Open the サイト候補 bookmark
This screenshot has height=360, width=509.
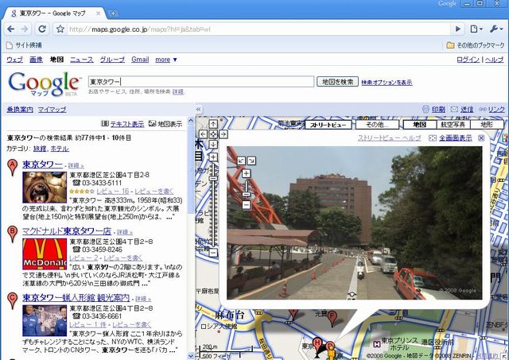tap(25, 45)
